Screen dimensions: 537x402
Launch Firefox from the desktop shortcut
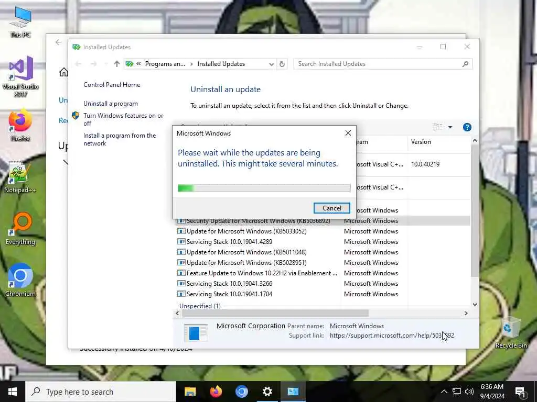pyautogui.click(x=20, y=125)
